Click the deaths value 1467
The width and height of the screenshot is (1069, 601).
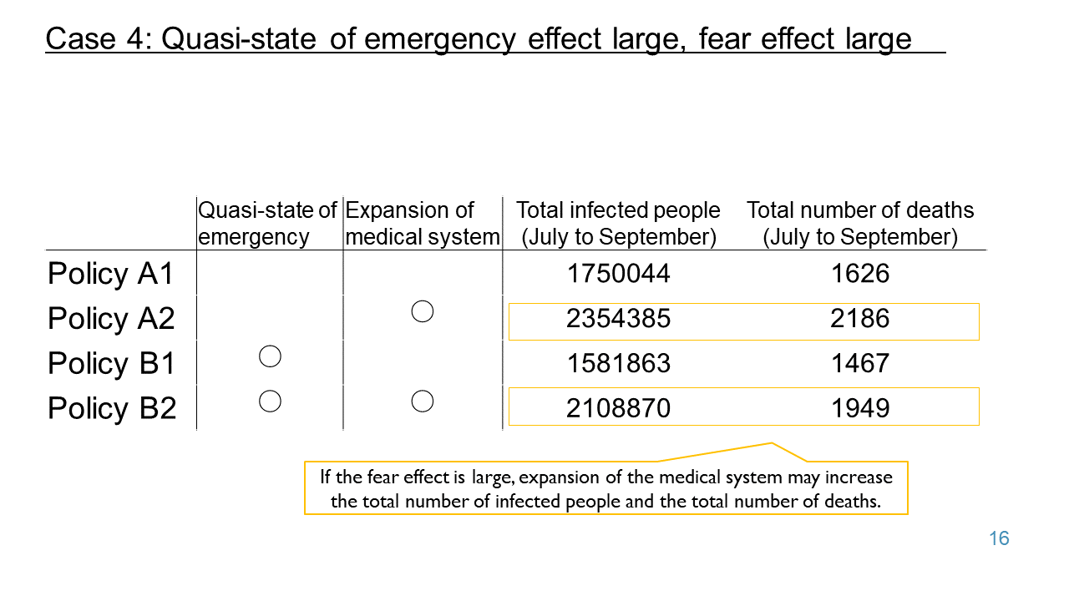(860, 364)
